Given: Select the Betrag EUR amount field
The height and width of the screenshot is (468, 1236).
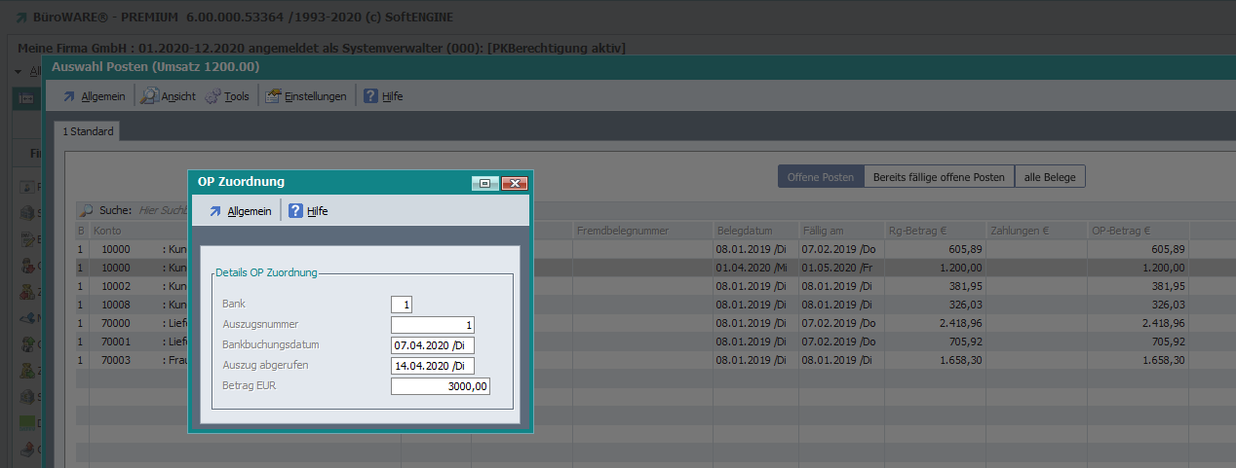Looking at the screenshot, I should click(440, 386).
